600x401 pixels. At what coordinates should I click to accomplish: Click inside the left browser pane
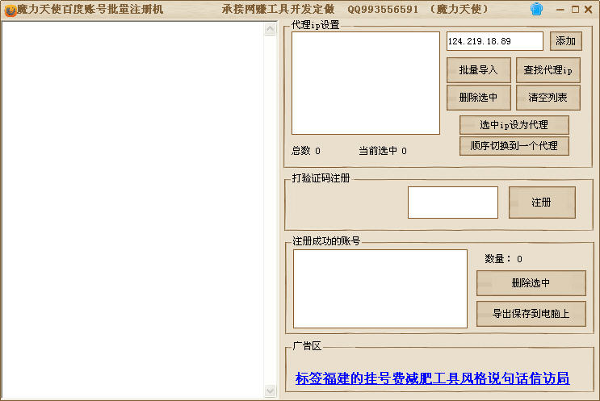click(x=133, y=211)
